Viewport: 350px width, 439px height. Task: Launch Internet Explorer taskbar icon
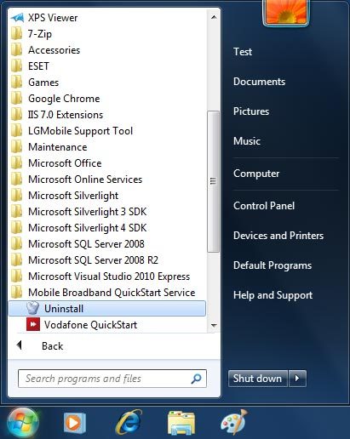129,423
